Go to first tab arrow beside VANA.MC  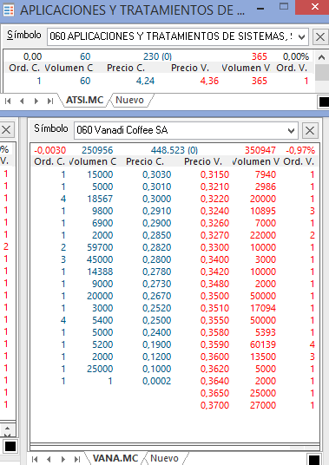tap(35, 460)
